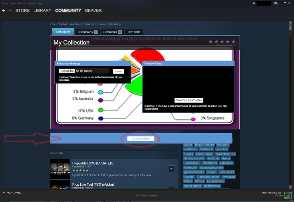
Task: Click the plus icon beside Add a Game
Action: tap(4, 193)
